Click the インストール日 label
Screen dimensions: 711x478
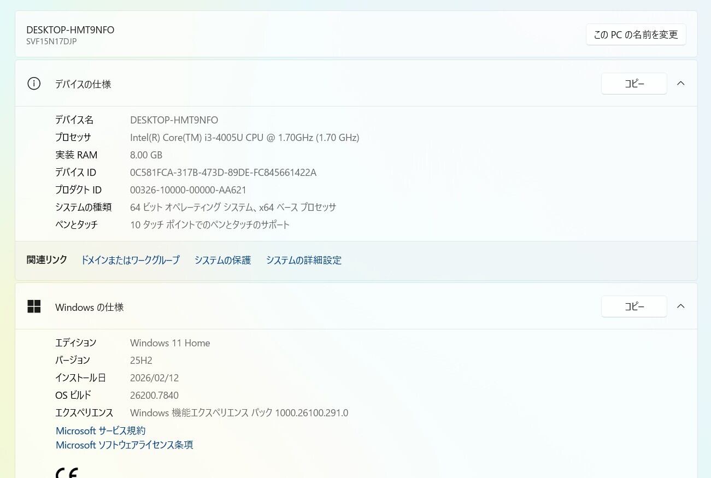pos(80,378)
